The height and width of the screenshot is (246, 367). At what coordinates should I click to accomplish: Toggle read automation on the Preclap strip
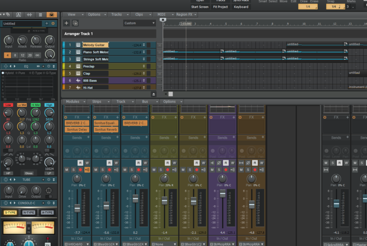click(x=167, y=163)
